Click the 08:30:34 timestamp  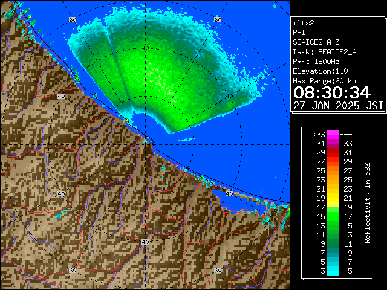coord(332,93)
